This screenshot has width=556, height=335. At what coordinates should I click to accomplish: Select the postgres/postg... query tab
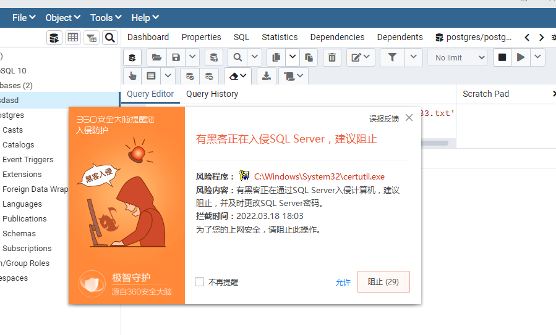point(473,37)
